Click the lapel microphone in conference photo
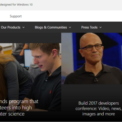 coord(96,80)
